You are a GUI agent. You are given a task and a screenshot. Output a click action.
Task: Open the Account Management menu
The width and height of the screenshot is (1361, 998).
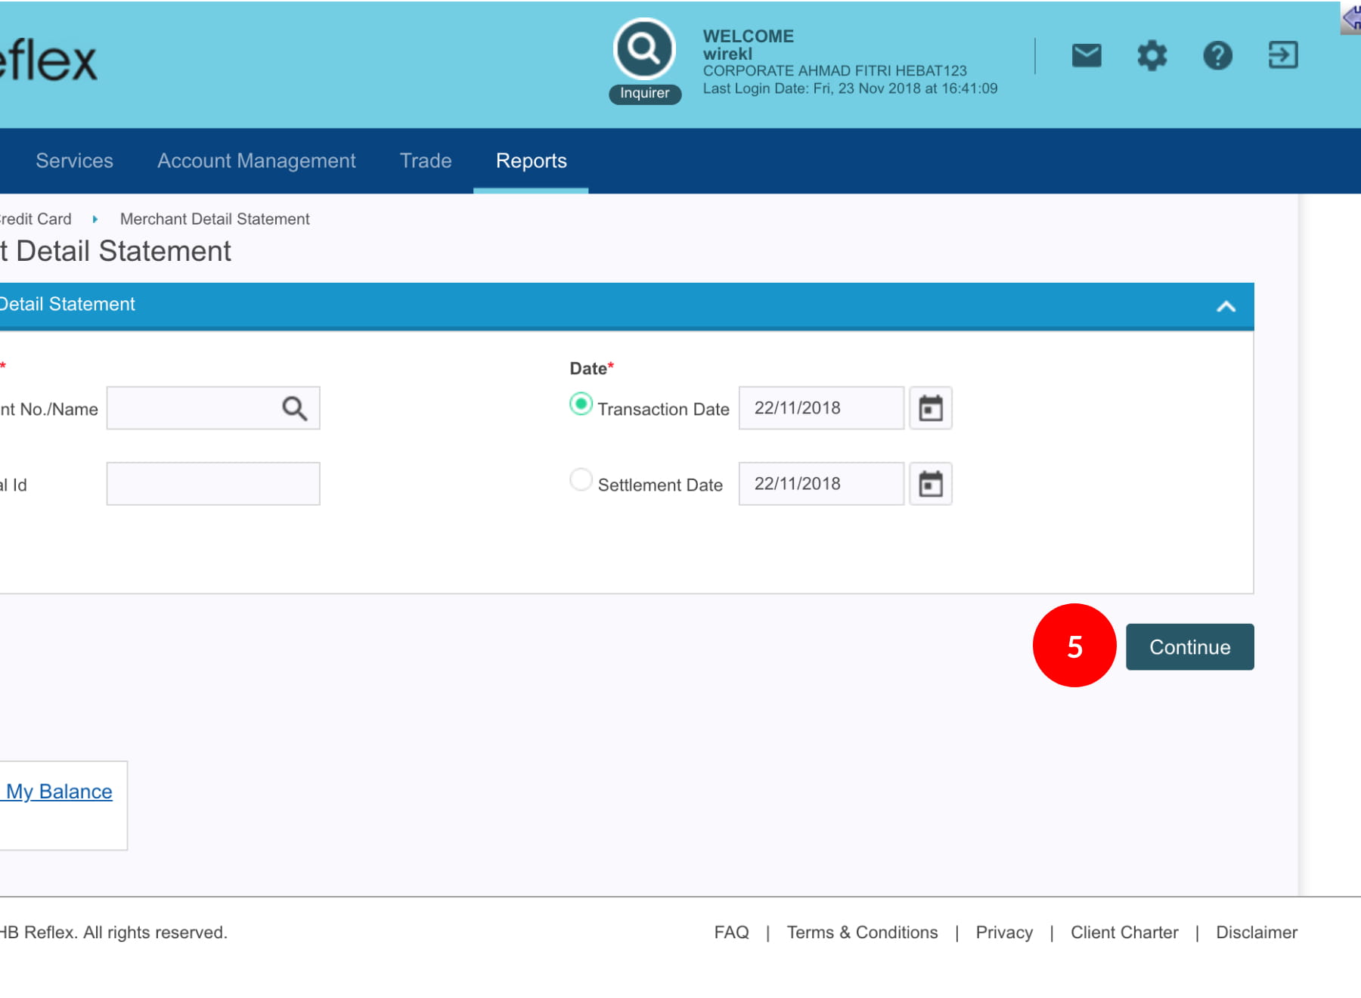[256, 161]
